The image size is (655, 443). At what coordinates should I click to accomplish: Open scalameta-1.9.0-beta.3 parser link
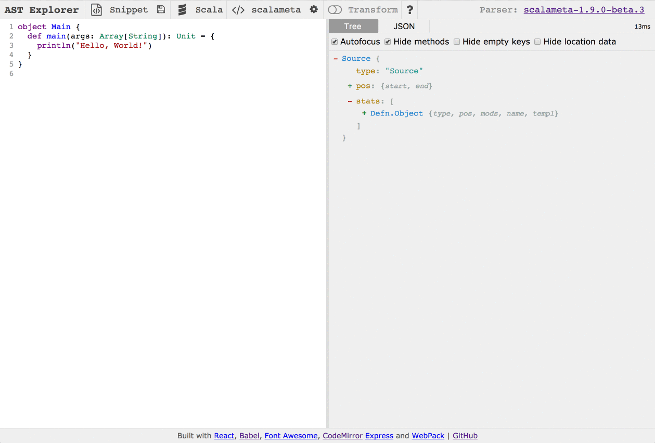[584, 9]
